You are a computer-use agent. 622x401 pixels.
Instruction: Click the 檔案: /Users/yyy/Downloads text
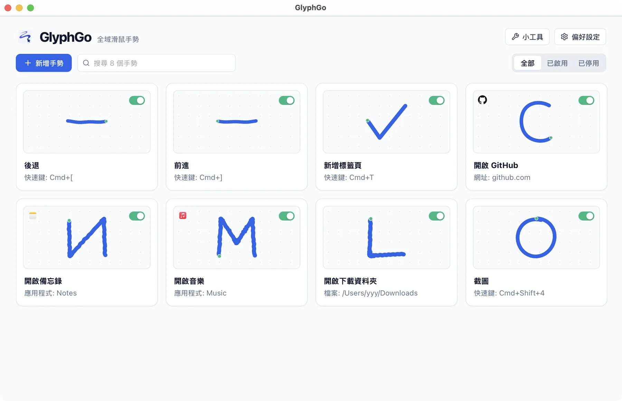point(371,293)
